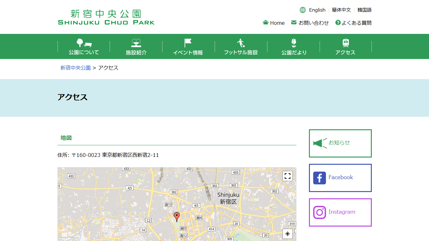Open イベント情報 menu item
Screen dimensions: 429x241
coord(188,52)
